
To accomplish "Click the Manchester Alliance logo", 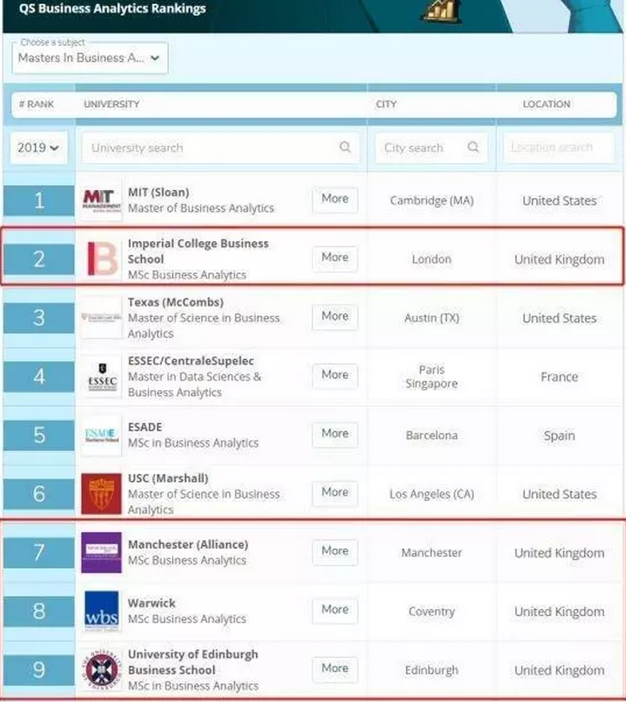I will click(x=101, y=552).
